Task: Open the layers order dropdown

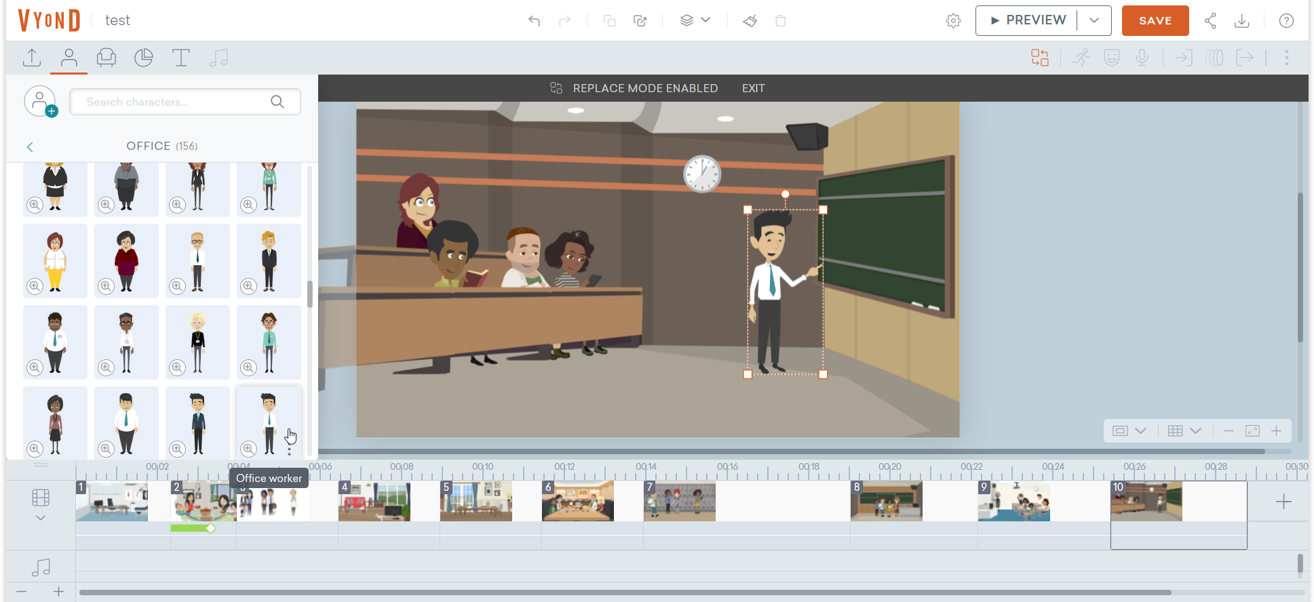Action: [695, 20]
